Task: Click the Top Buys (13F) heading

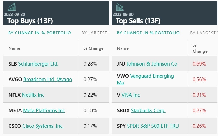Action: click(30, 21)
